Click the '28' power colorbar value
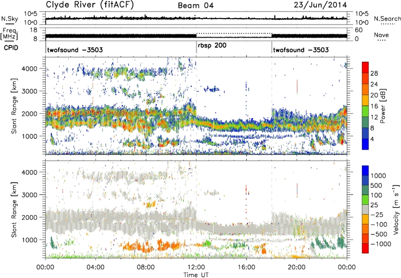Viewport: 401px width, 278px height. (374, 73)
